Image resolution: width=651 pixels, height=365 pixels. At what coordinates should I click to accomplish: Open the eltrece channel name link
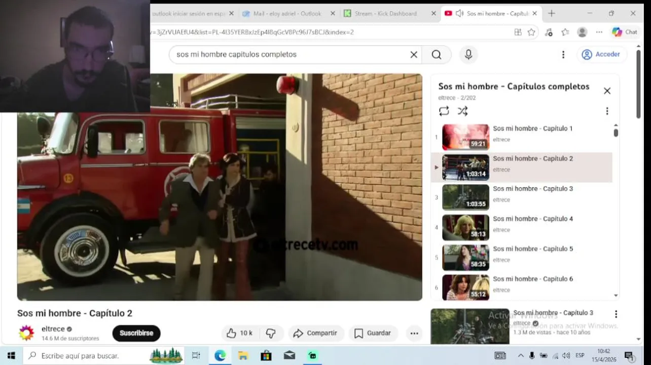[53, 329]
